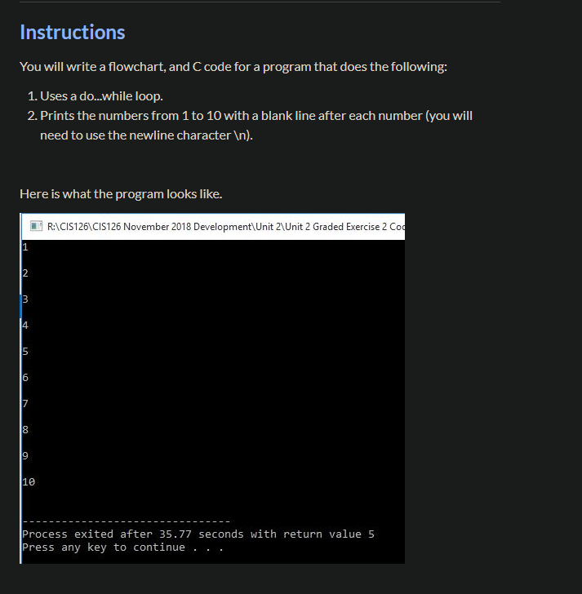This screenshot has height=594, width=582.
Task: Click the number 1 in the console output
Action: point(25,247)
